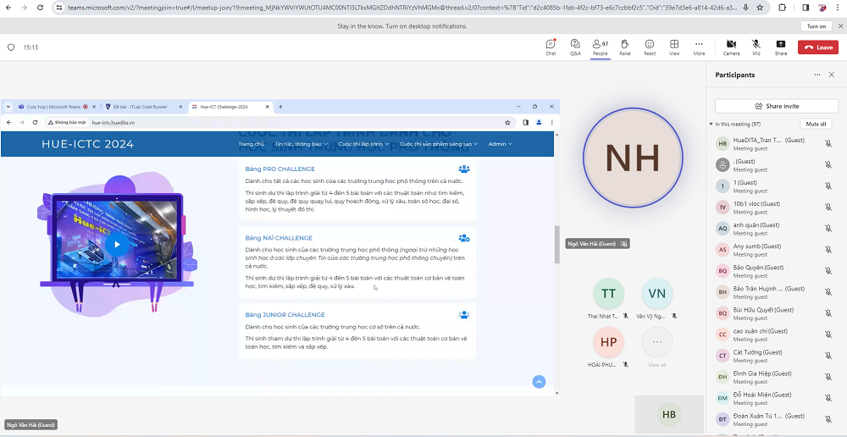Screen dimensions: 847x437
Task: Open the More actions menu in toolbar
Action: click(x=699, y=47)
